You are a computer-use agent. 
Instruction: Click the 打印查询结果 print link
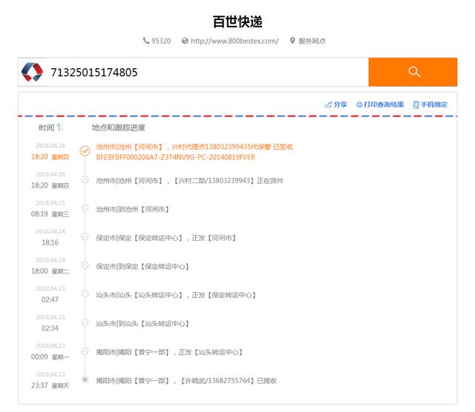click(380, 104)
